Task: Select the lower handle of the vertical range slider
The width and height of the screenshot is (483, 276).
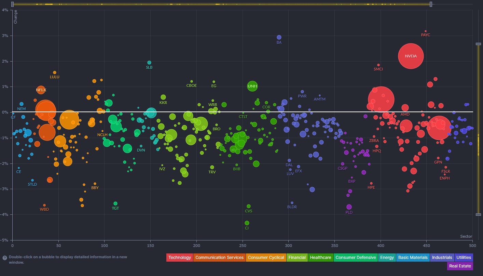Action: tap(478, 214)
